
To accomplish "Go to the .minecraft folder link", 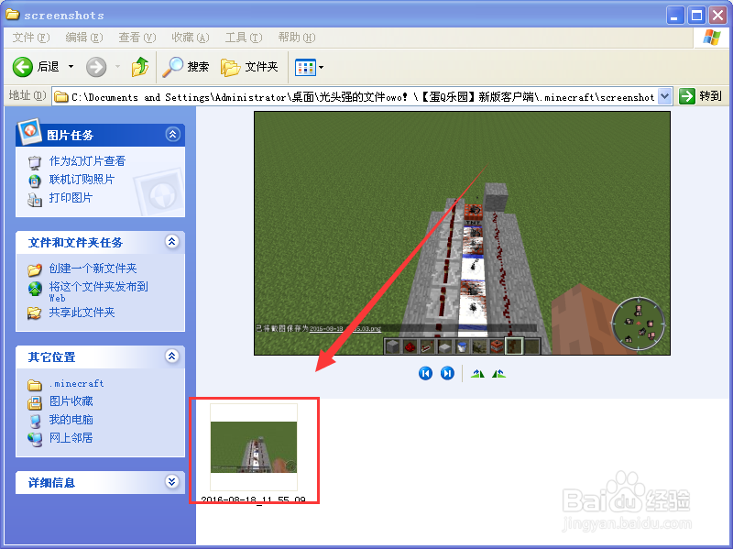I will pos(77,384).
